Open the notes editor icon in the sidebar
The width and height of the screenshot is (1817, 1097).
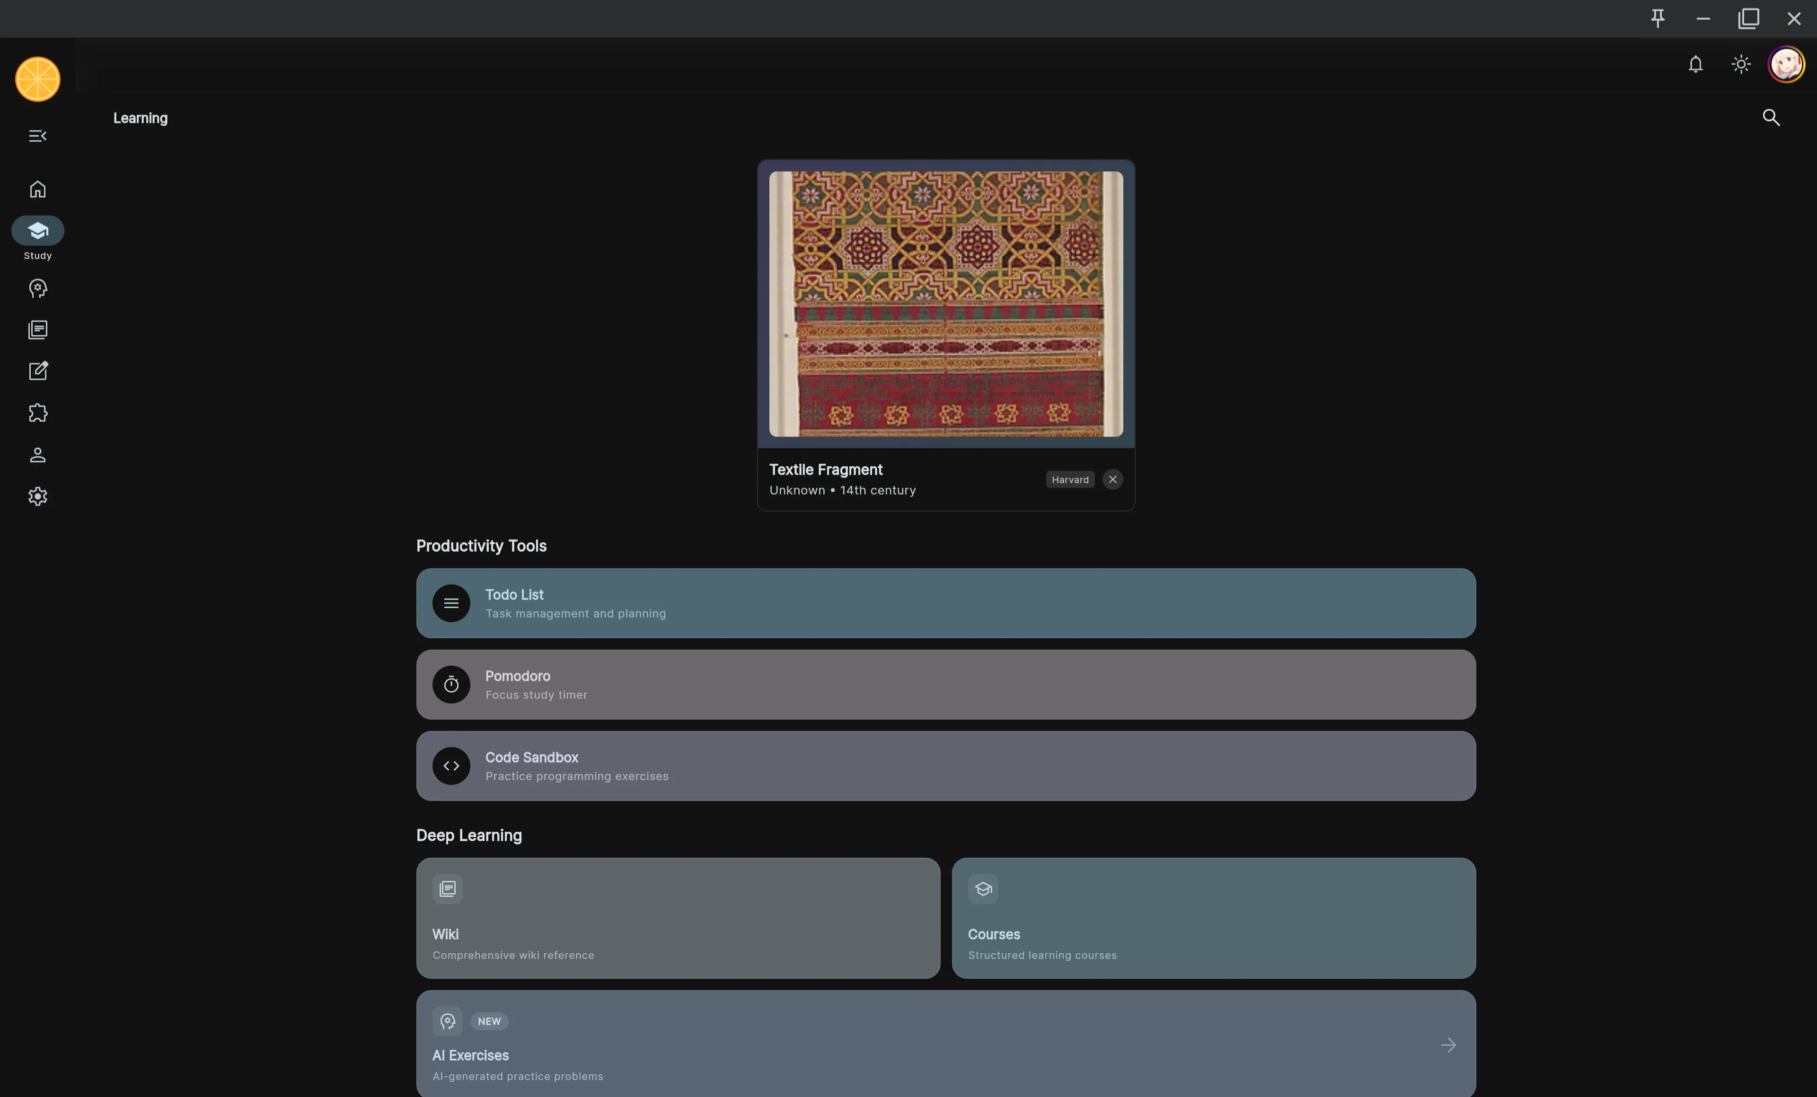click(37, 371)
